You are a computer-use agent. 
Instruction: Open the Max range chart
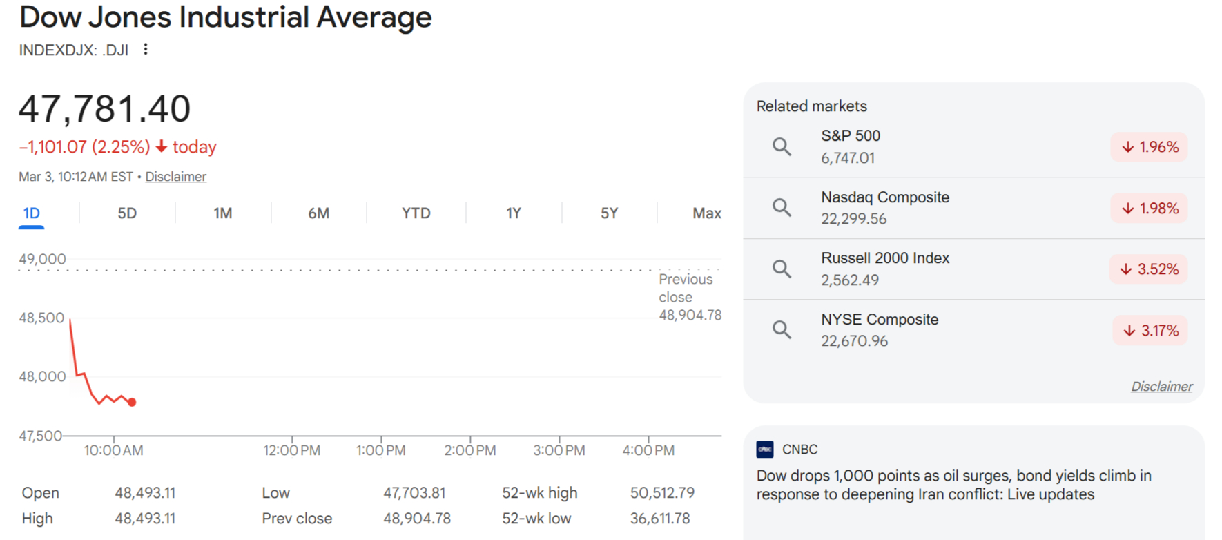[x=706, y=213]
